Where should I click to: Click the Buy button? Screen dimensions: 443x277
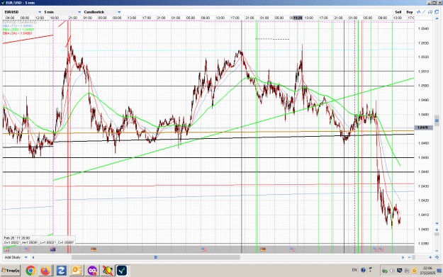(410, 12)
